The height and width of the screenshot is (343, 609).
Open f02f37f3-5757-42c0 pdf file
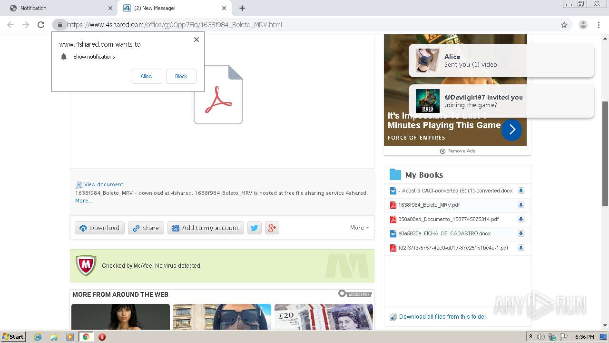(x=453, y=248)
